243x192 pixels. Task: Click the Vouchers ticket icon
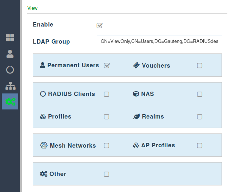coord(136,65)
